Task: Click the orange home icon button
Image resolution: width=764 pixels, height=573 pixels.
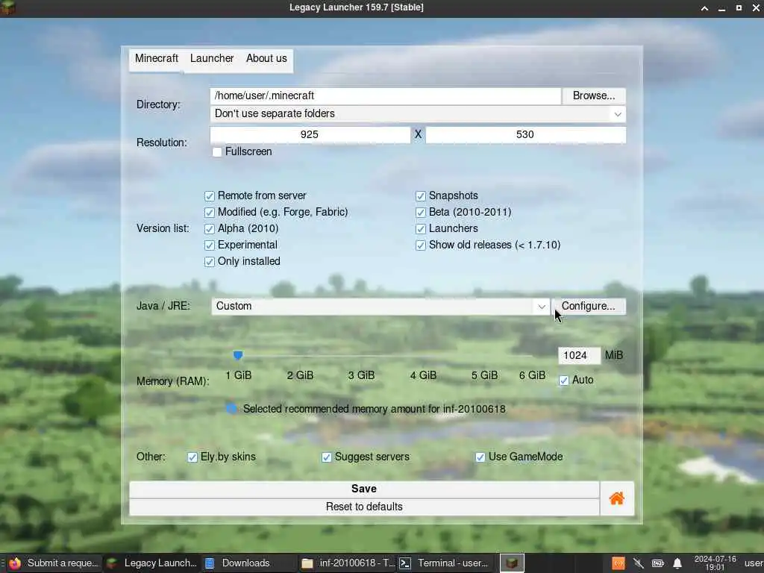Action: [x=617, y=498]
